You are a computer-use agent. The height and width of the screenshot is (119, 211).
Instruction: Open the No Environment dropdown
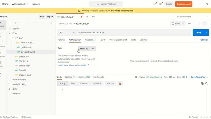click(193, 17)
